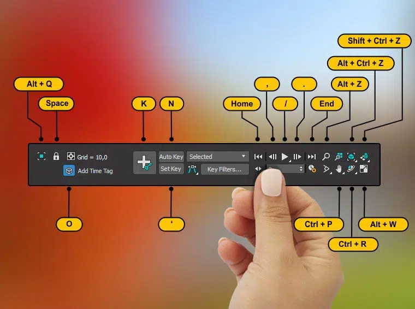Click the Isolate Selection toggle icon
The width and height of the screenshot is (415, 309).
[41, 157]
